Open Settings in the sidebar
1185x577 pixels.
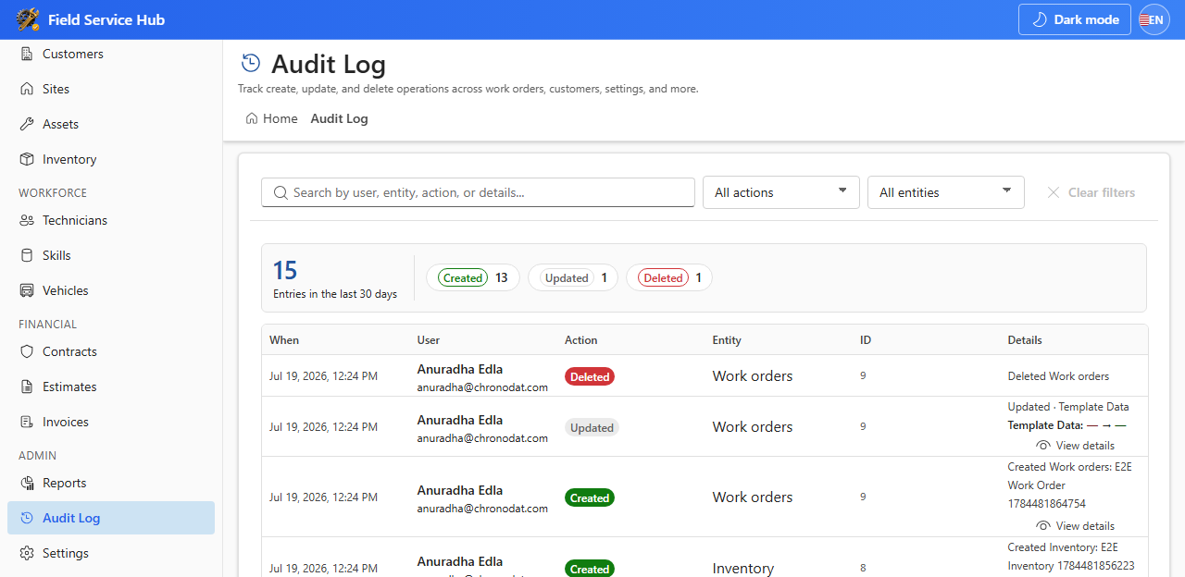111,553
